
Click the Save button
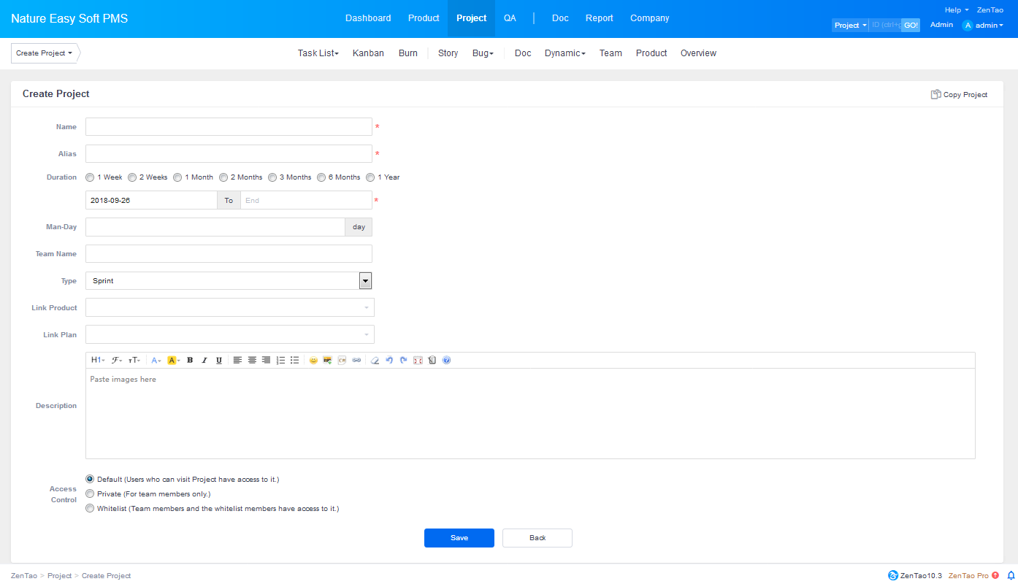pos(459,538)
